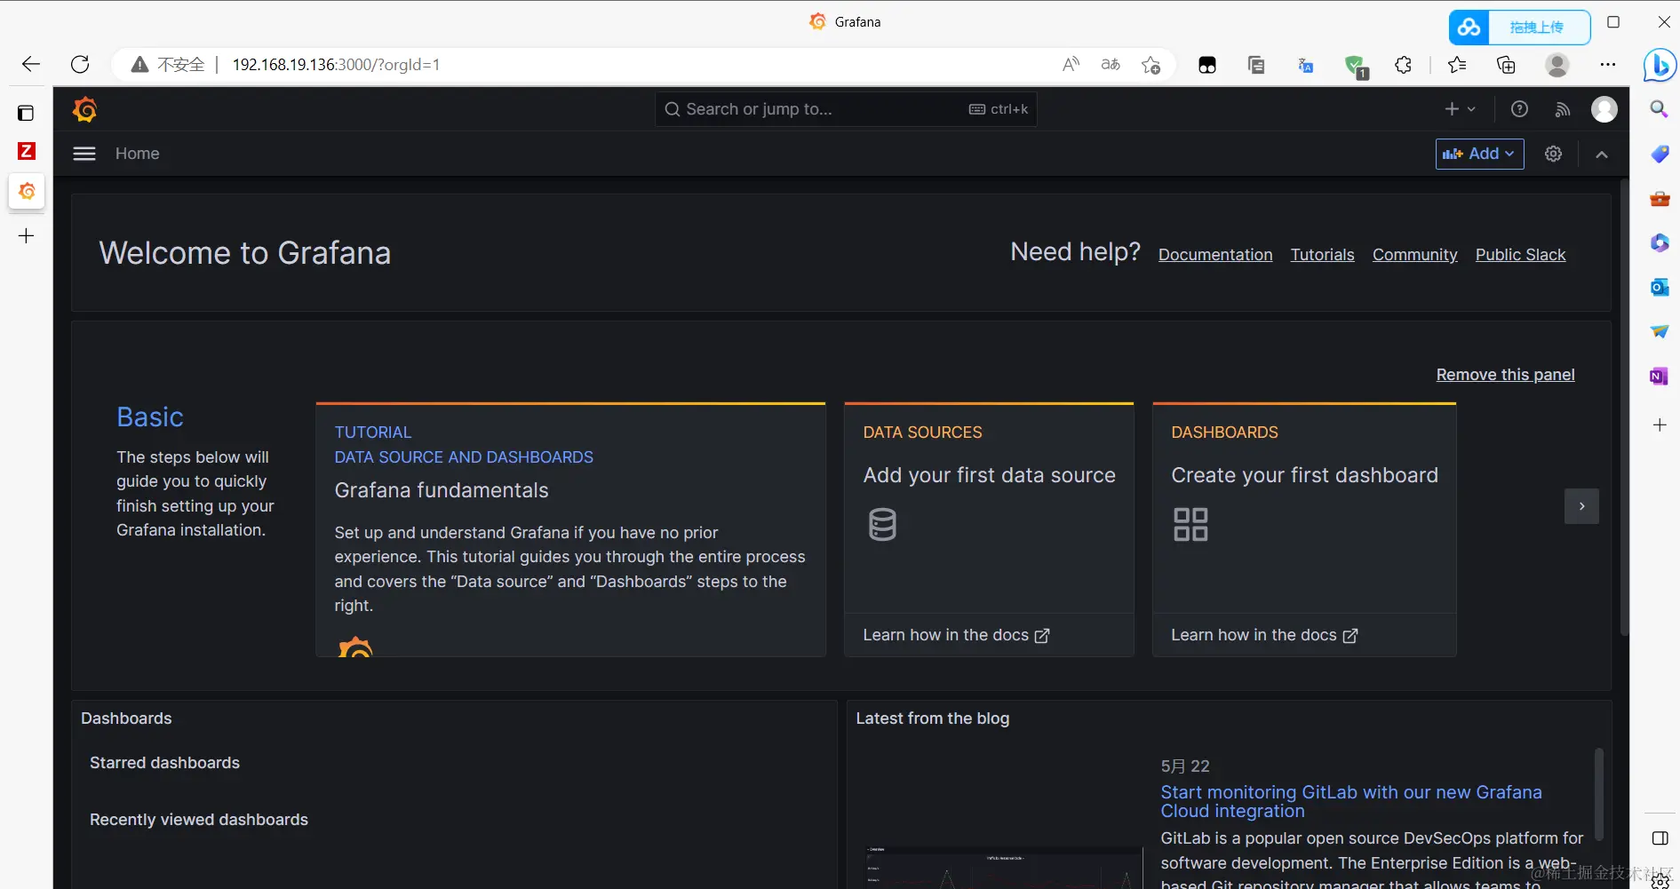Open the help question mark icon
This screenshot has width=1680, height=889.
1519,109
